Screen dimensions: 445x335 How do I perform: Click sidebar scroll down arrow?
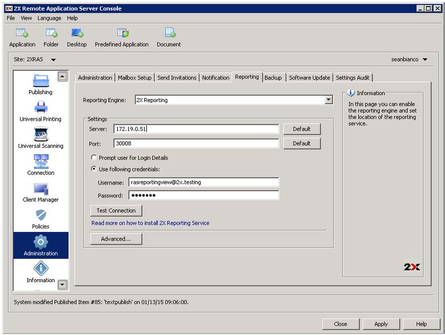pos(63,284)
